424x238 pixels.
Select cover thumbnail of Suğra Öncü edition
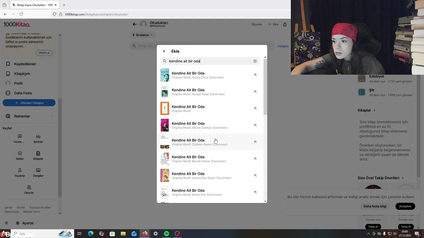coord(165,75)
